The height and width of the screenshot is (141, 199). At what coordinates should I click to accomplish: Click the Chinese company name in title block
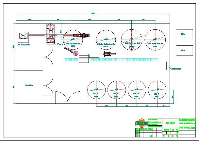[187, 120]
